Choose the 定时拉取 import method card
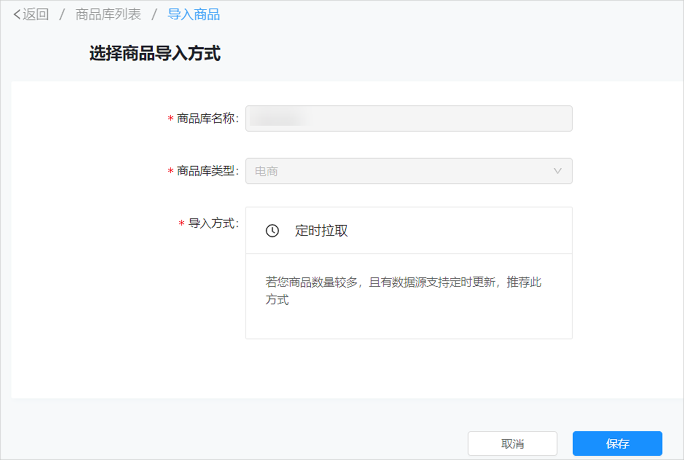 (x=409, y=273)
